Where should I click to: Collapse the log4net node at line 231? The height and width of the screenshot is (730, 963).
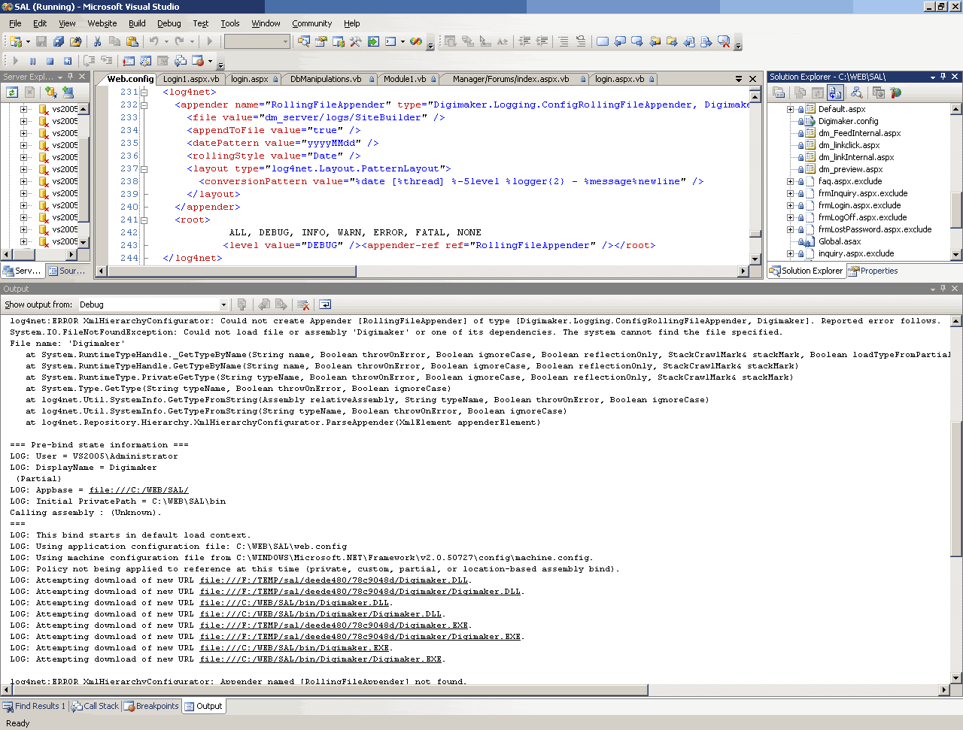point(144,92)
